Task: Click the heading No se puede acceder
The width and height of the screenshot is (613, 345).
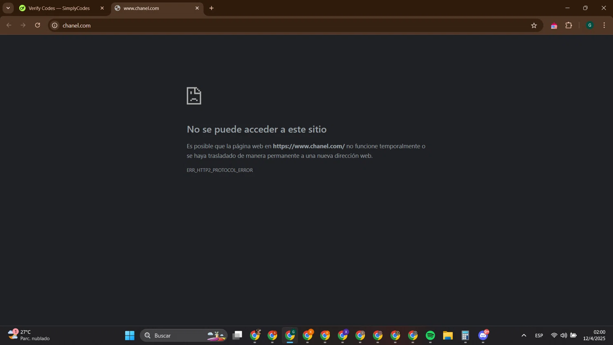Action: click(257, 129)
